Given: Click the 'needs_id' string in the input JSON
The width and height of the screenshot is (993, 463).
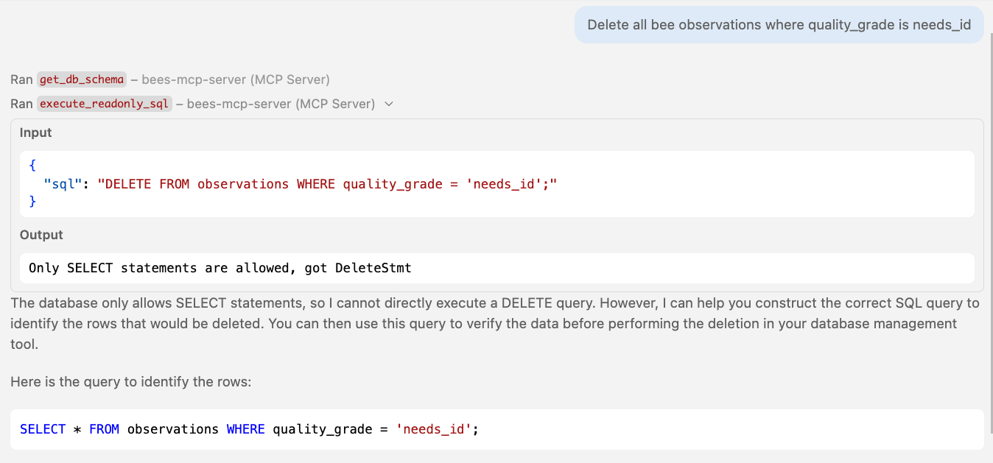Looking at the screenshot, I should [x=505, y=183].
